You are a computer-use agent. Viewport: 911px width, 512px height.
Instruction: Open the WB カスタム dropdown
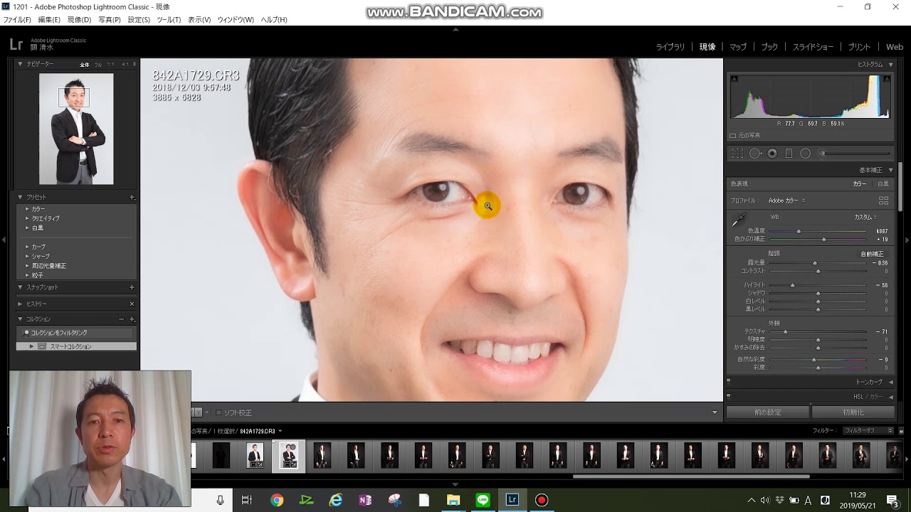pos(865,217)
